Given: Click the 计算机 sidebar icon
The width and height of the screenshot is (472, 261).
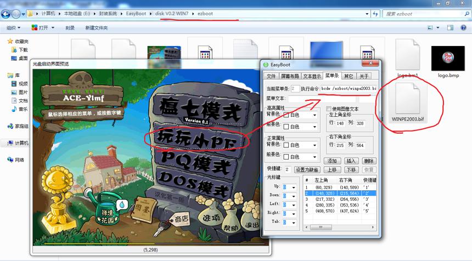Looking at the screenshot, I should [10, 143].
